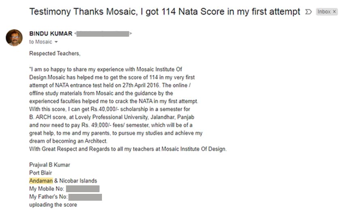Click the yellow highlighted word Andaman

click(41, 181)
